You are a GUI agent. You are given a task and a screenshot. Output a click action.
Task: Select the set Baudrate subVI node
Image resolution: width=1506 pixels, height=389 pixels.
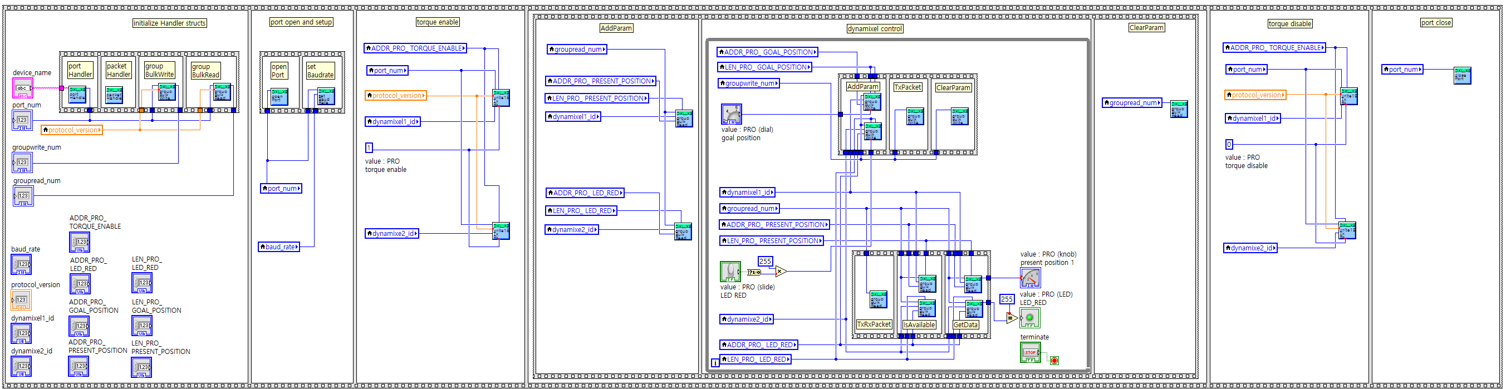tap(326, 96)
